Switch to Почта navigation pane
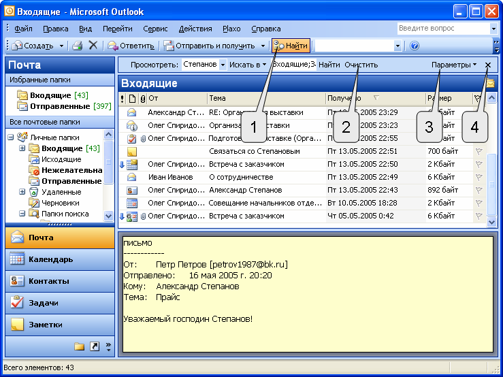503x377 pixels. (60, 237)
